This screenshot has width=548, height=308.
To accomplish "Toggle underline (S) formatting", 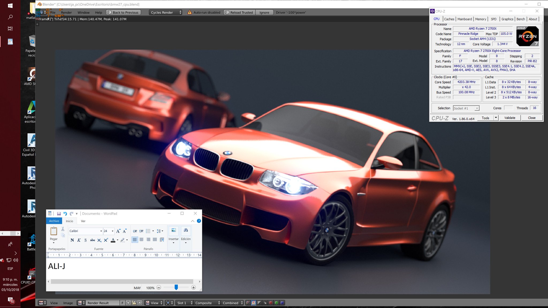I will 86,240.
